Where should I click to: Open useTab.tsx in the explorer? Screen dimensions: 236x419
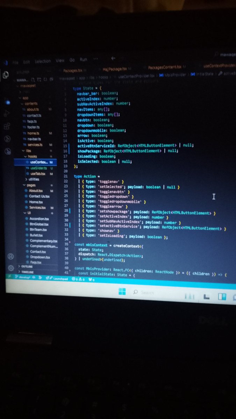38,174
